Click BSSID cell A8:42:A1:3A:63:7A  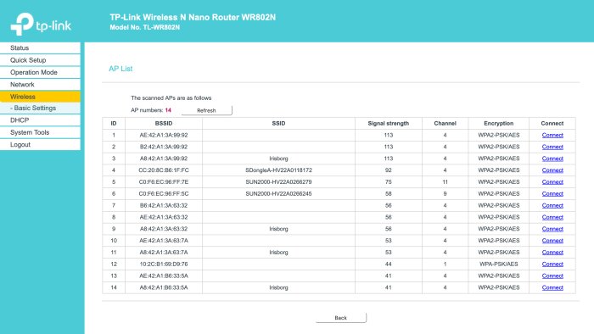click(164, 253)
